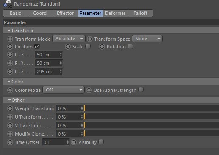Enable the Scale checkbox
Screen dimensions: 219x155
click(88, 47)
